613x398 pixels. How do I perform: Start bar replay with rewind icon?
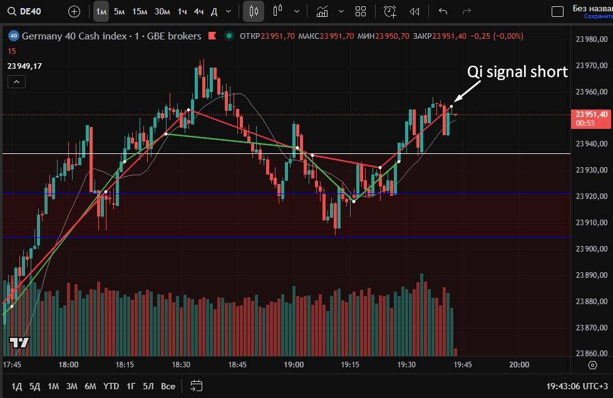click(414, 11)
